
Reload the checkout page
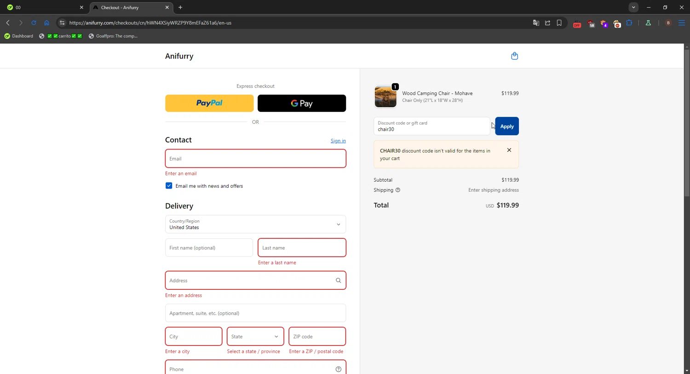[x=34, y=23]
